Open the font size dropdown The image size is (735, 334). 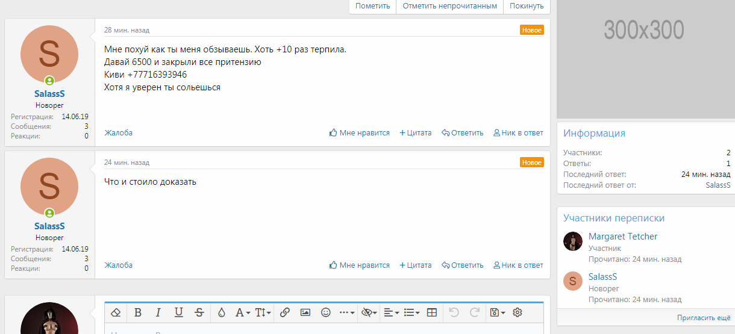click(263, 312)
